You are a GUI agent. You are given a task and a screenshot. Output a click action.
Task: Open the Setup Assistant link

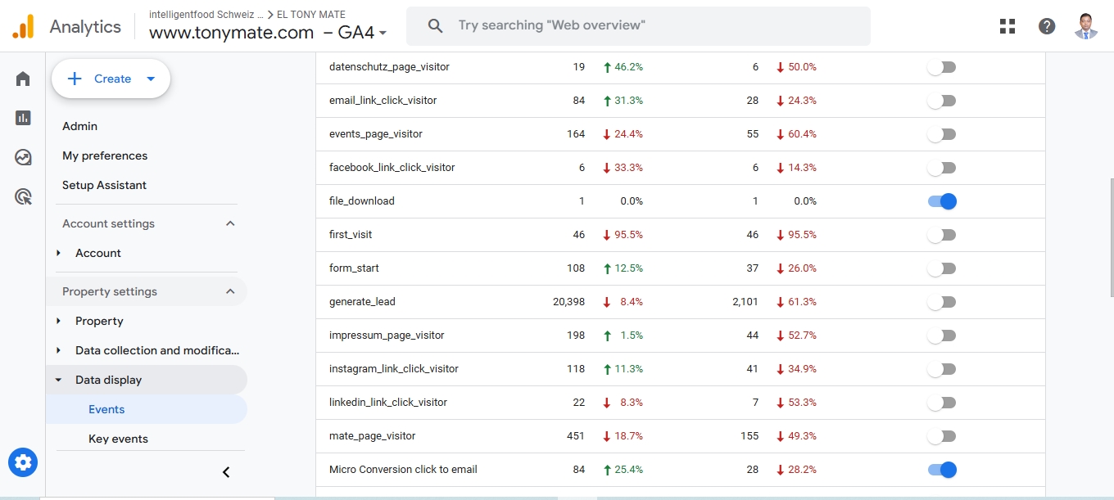coord(104,185)
